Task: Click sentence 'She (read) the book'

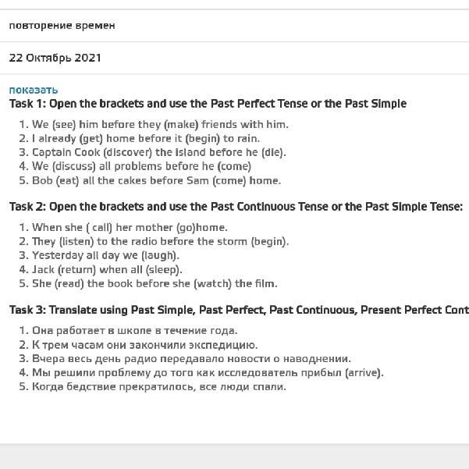Action: (155, 283)
